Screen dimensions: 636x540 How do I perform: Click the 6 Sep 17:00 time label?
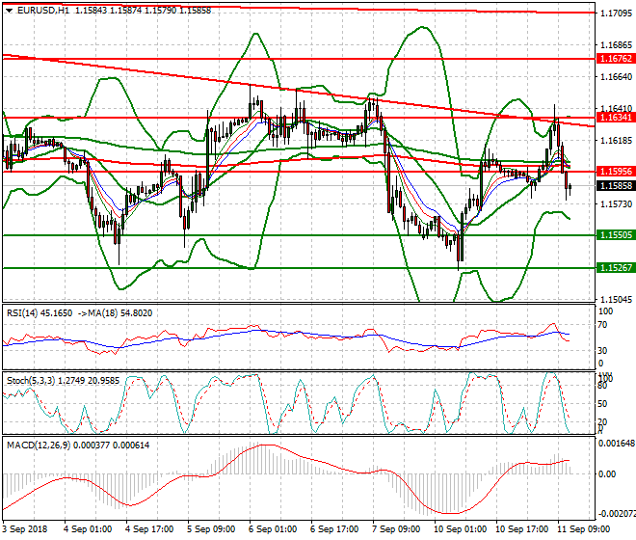[334, 529]
